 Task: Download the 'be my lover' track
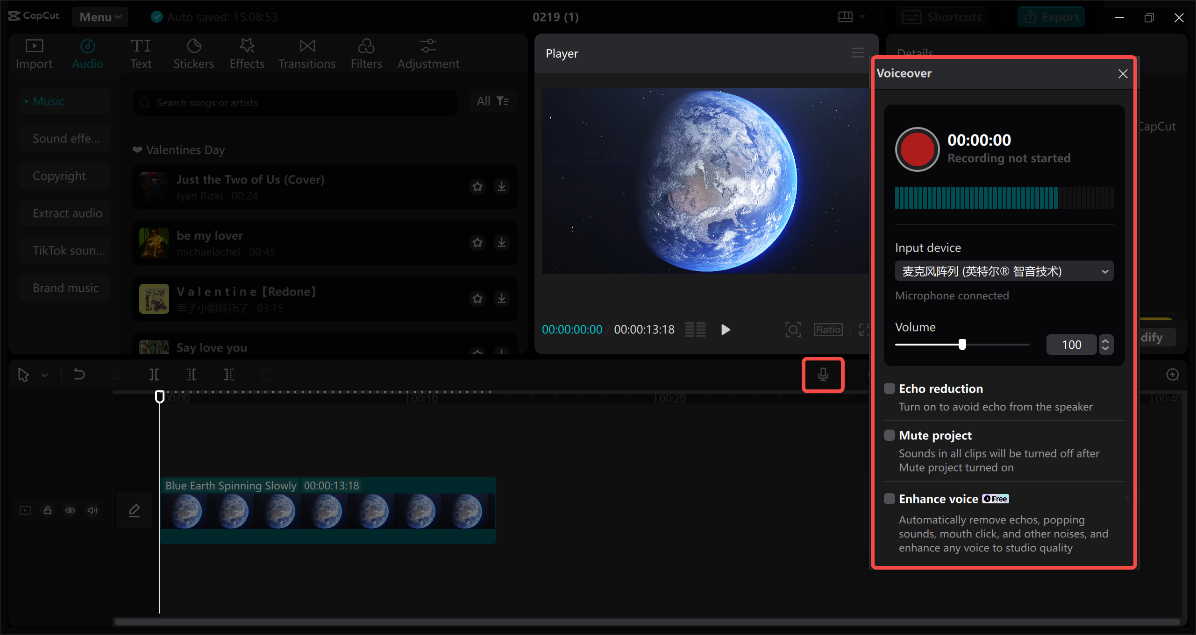tap(502, 242)
